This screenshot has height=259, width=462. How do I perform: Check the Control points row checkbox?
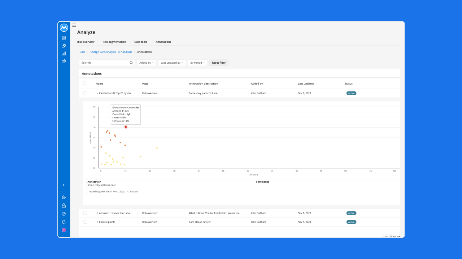tap(85, 222)
